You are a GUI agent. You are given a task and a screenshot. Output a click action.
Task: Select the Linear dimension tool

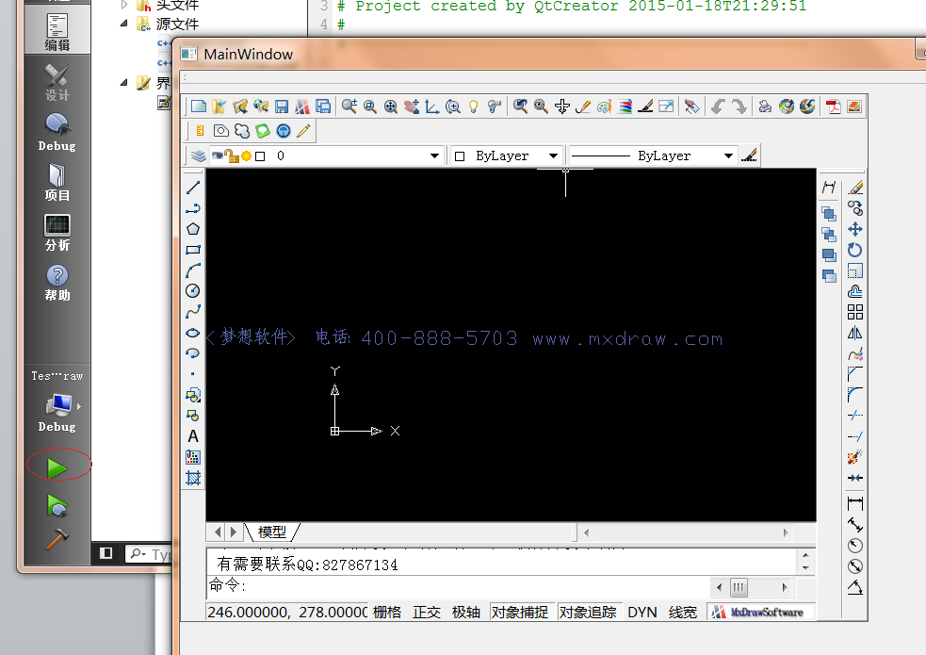(855, 504)
